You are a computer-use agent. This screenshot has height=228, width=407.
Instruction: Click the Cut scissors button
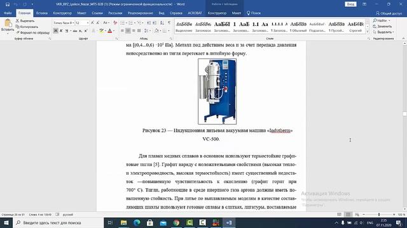25,21
